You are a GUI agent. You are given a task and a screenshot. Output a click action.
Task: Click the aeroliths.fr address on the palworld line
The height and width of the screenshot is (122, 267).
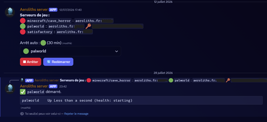pyautogui.click(x=66, y=26)
